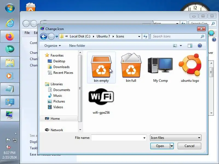
Task: Open the Organize menu
Action: click(53, 46)
